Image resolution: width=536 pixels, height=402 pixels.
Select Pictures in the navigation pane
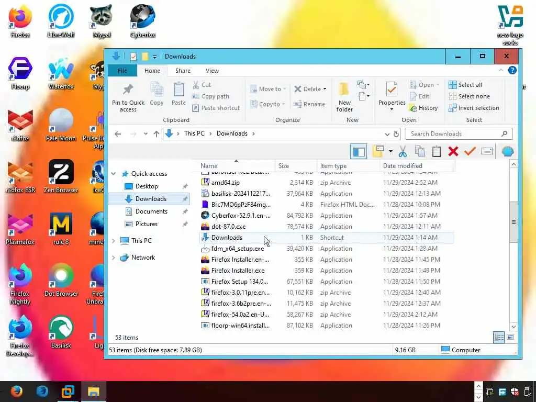[147, 224]
